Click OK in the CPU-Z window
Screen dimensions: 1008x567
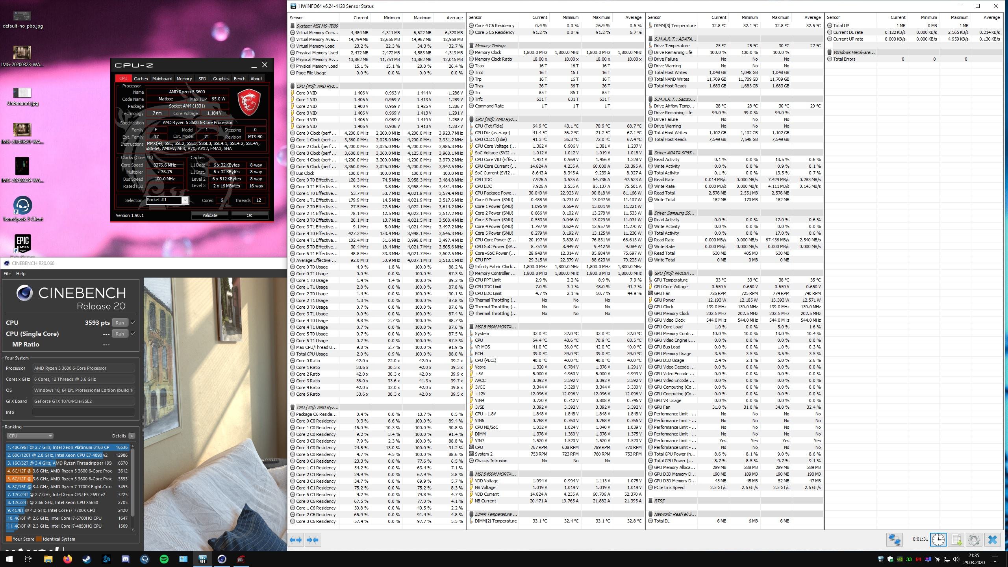[249, 215]
